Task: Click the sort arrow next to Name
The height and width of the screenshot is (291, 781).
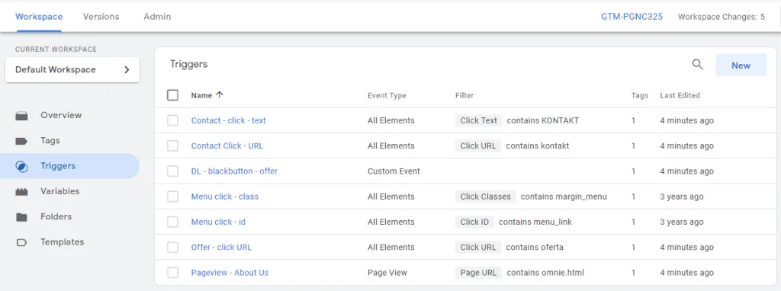Action: (x=220, y=95)
